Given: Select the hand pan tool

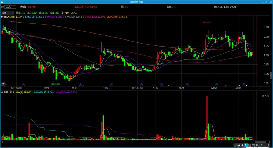Looking at the screenshot, I should pos(242,145).
